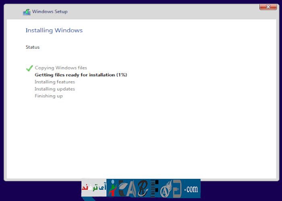Select the Copying Windows files step
This screenshot has width=282, height=201.
click(61, 68)
